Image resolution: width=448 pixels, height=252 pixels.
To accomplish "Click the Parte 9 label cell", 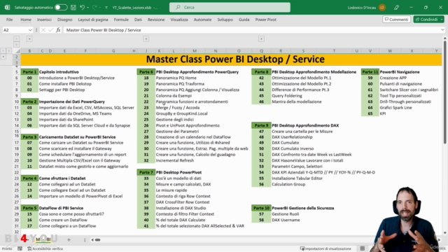I will click(x=261, y=125).
